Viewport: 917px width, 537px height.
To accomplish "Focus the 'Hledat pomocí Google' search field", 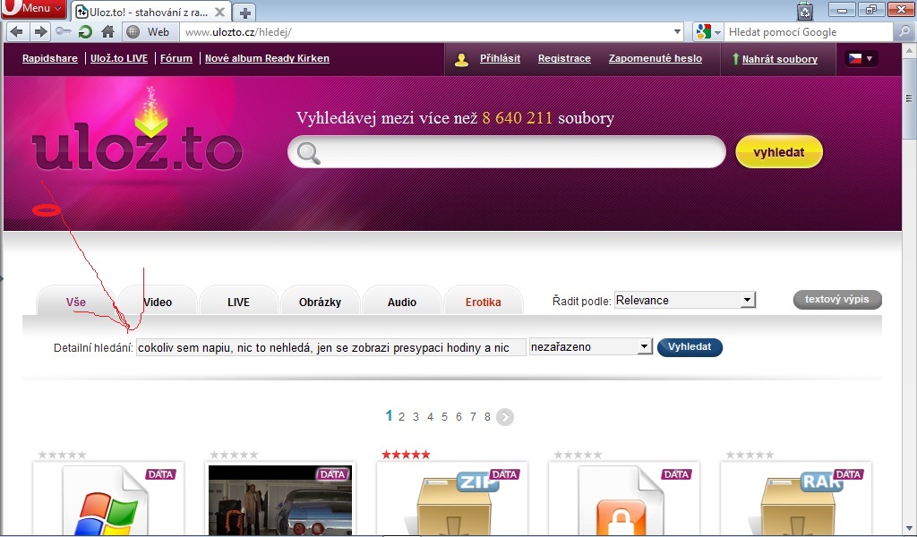I will [809, 32].
